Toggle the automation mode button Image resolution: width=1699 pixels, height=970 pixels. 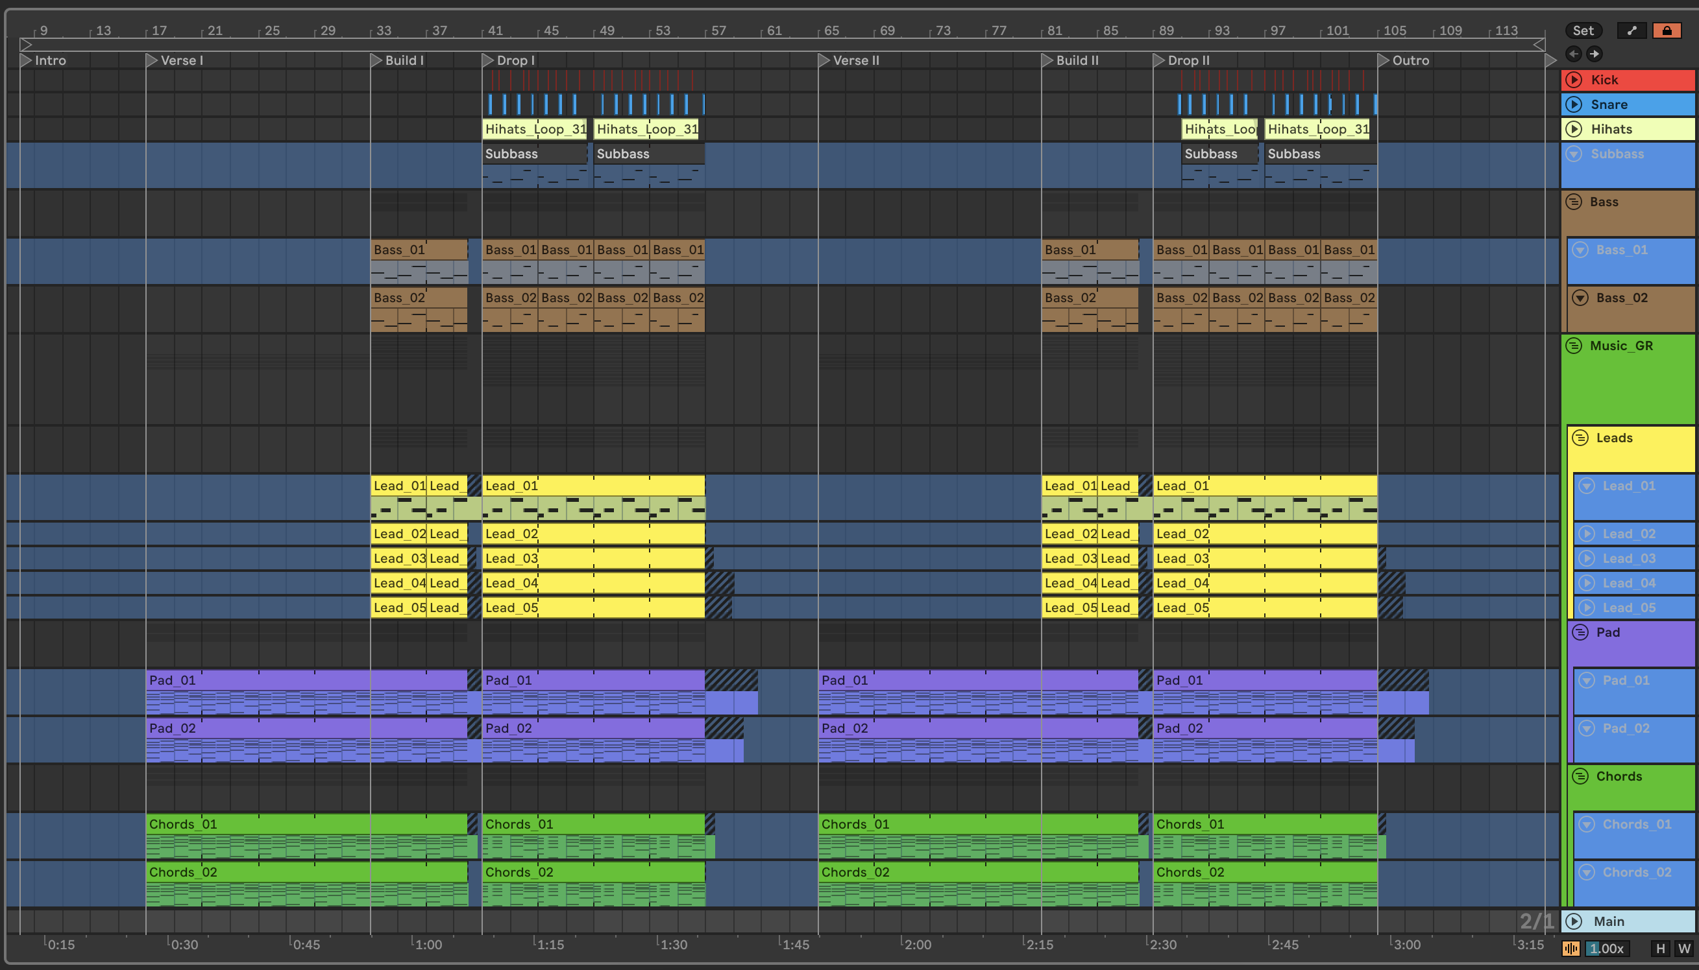pos(1632,30)
